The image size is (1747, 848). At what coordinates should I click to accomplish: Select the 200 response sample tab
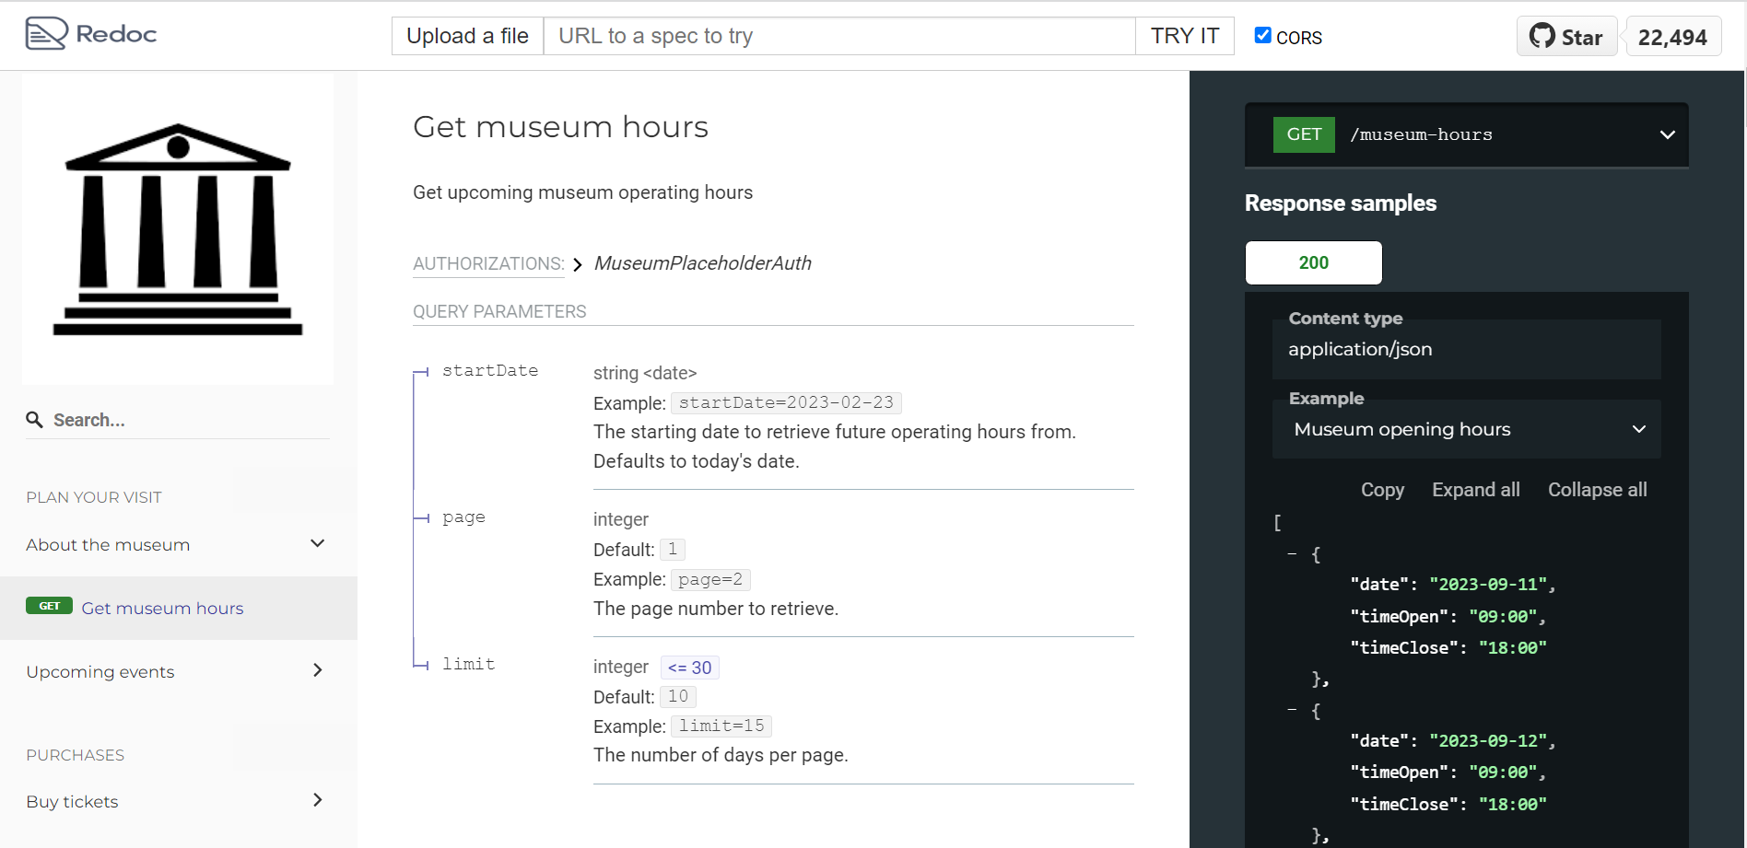coord(1313,262)
